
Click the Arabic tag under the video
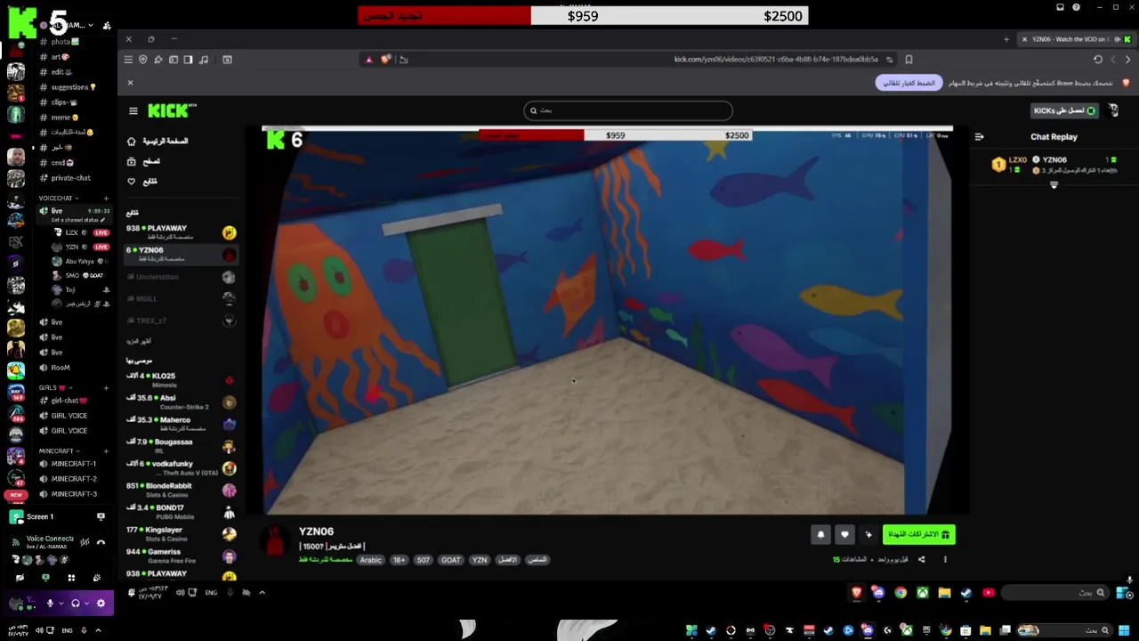370,560
